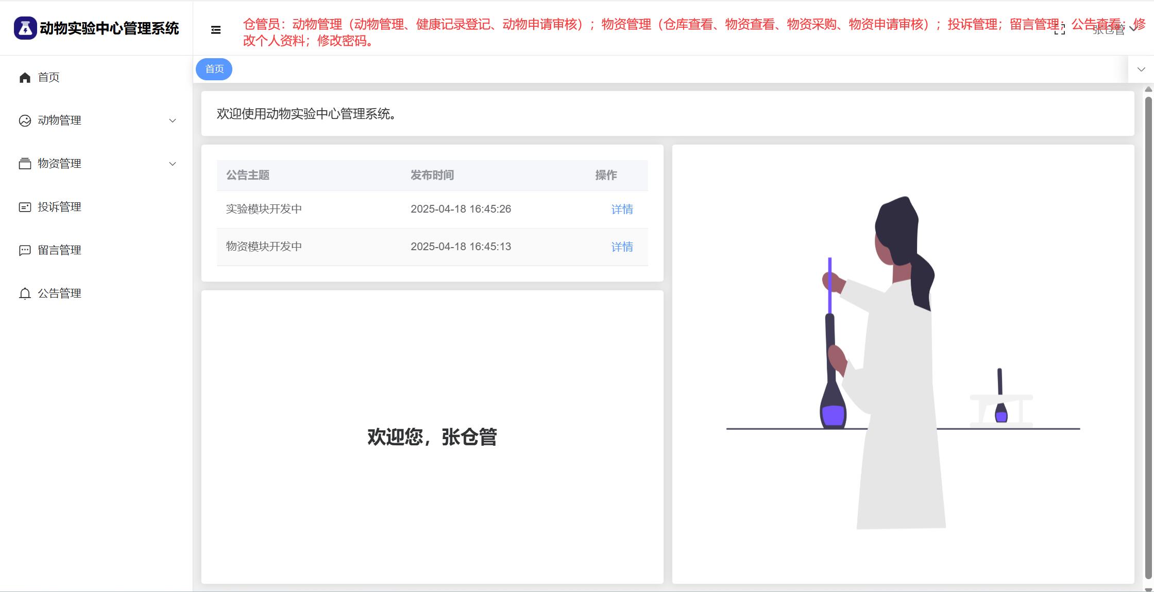Open 详情 for 实验模块开发中 announcement
Viewport: 1154px width, 592px height.
(622, 209)
